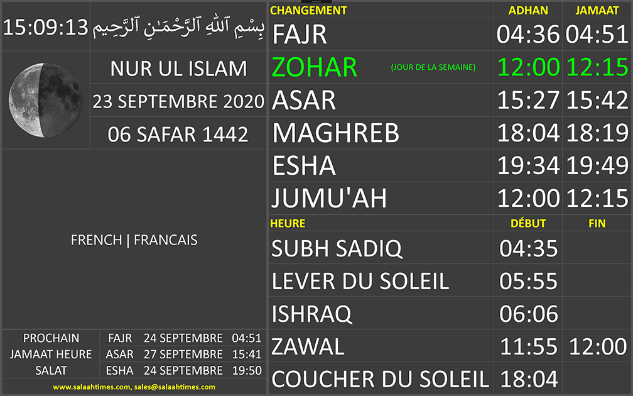
Task: Click the MAGHREB adhan time 18:04
Action: click(527, 133)
